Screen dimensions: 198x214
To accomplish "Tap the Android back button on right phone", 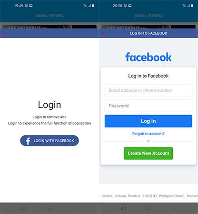I will pos(174,208).
